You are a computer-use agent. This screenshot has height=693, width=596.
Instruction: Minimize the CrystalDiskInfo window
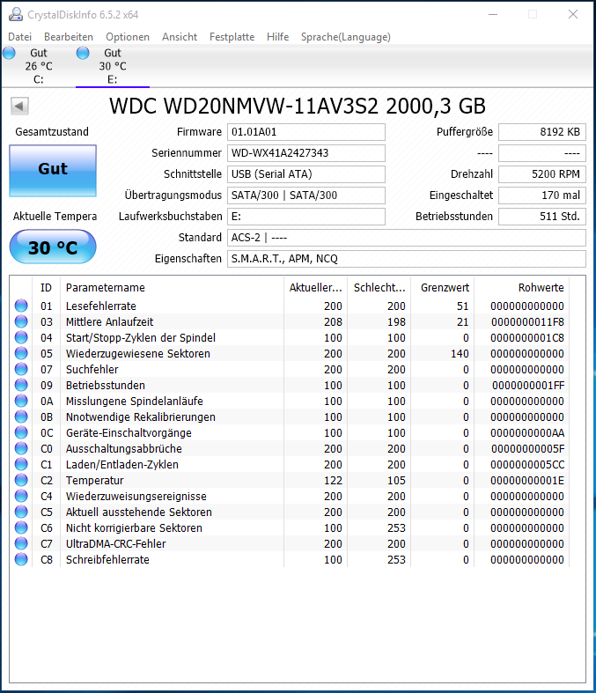point(493,15)
